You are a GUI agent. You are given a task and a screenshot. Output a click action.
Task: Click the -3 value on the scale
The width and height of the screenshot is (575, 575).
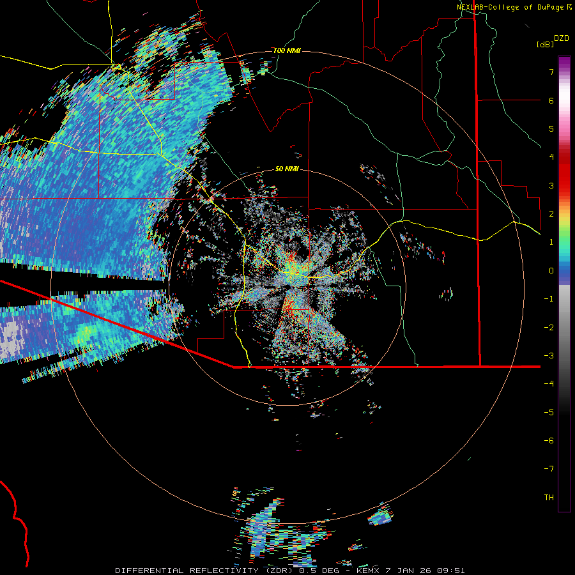coord(549,355)
